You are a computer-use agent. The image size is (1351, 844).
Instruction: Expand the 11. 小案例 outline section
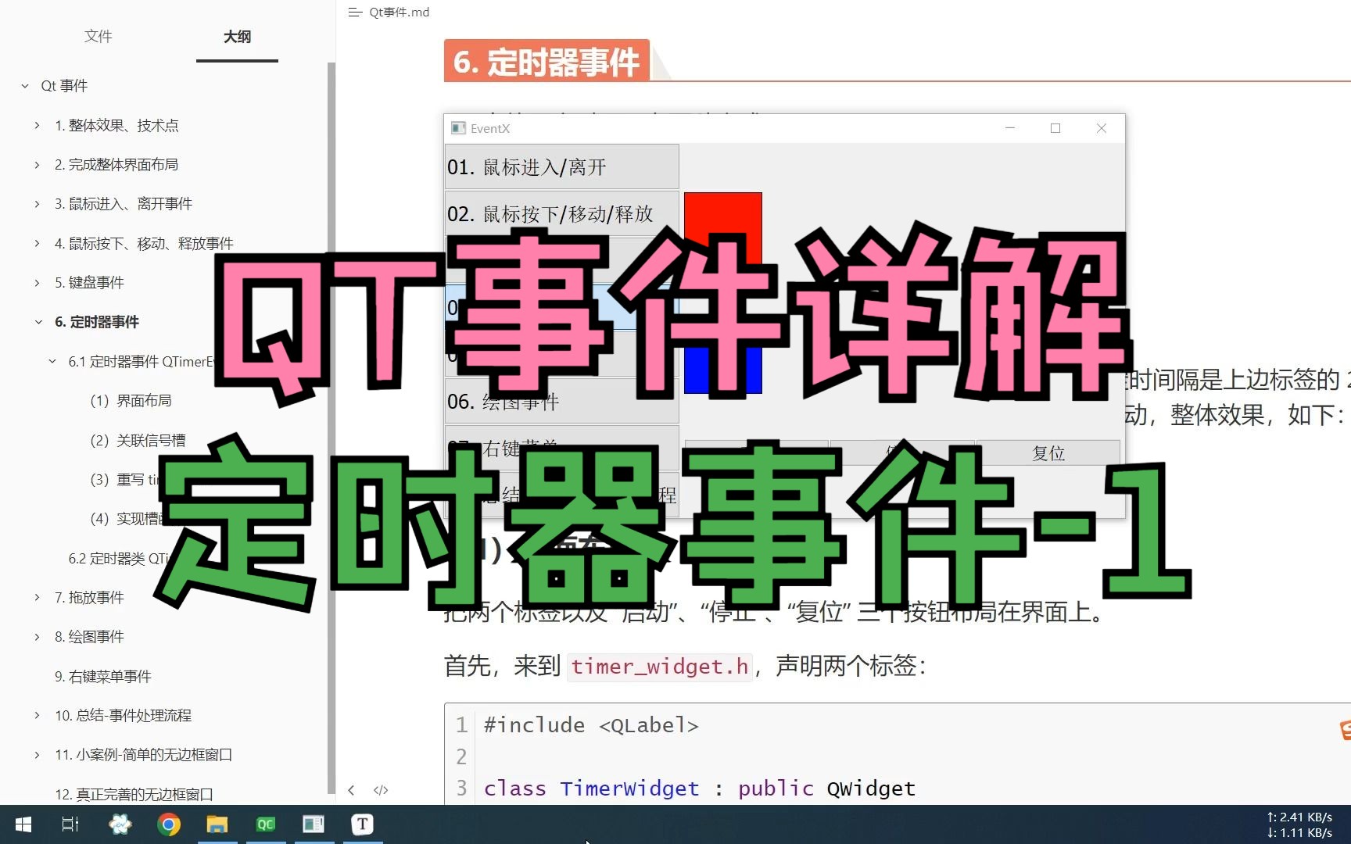point(37,755)
